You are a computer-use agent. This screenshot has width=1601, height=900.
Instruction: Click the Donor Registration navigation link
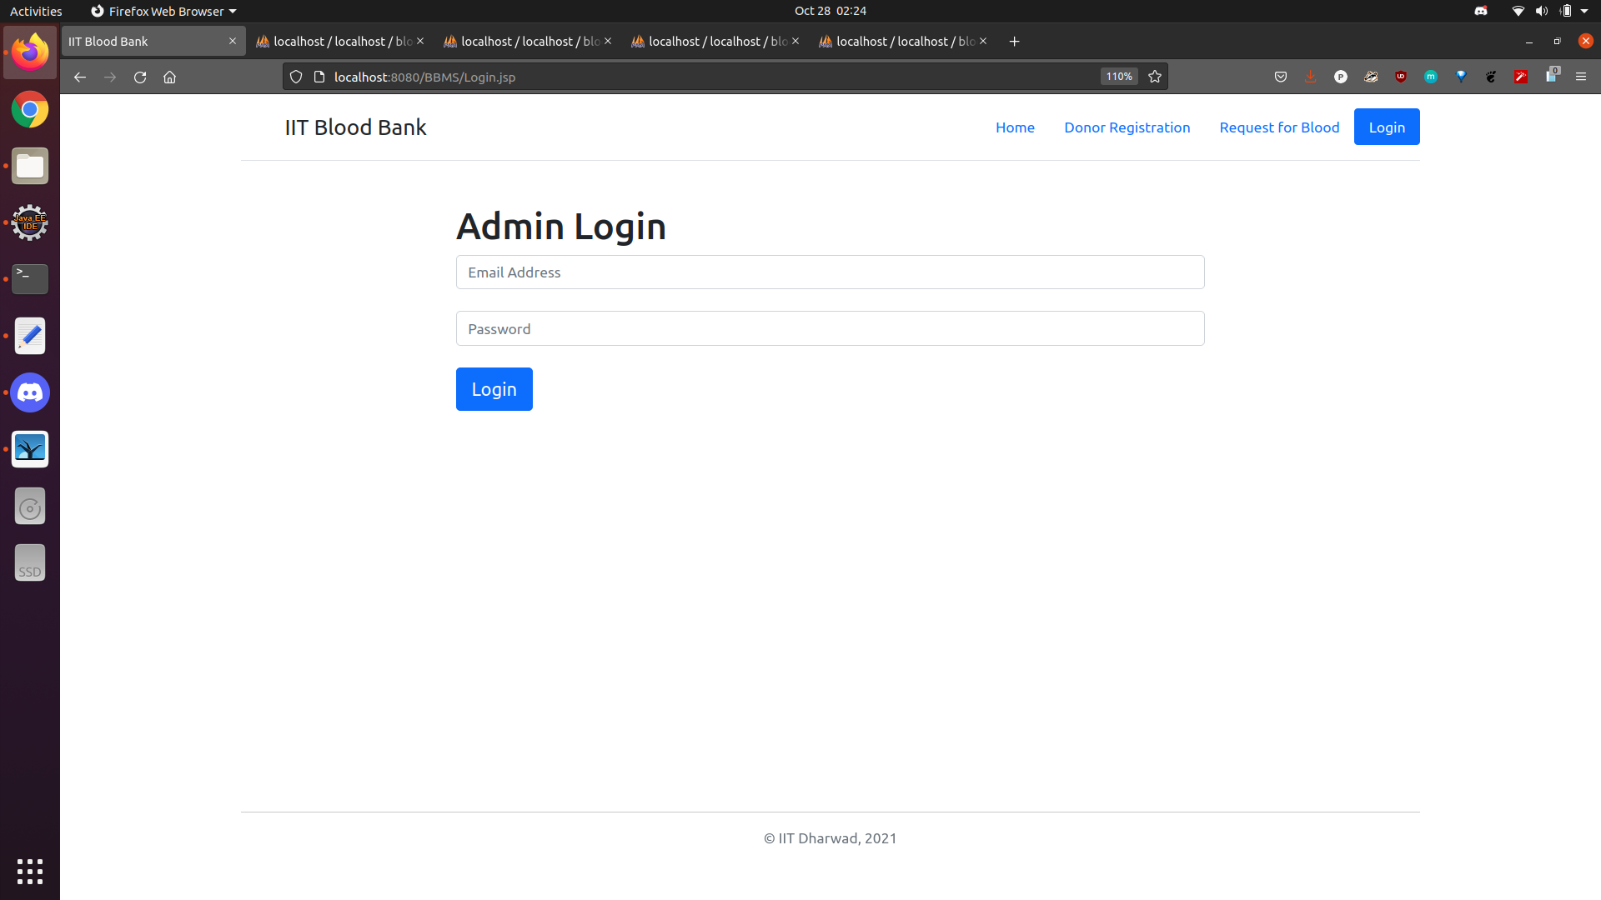click(1127, 127)
